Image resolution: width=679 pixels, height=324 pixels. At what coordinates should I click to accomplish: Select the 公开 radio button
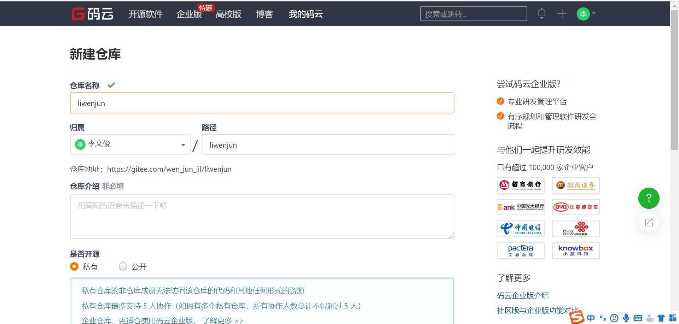point(123,266)
